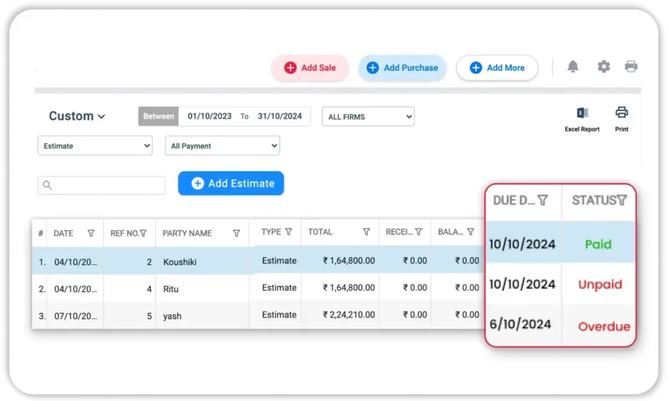Open the TOTAL column filter

click(x=367, y=232)
